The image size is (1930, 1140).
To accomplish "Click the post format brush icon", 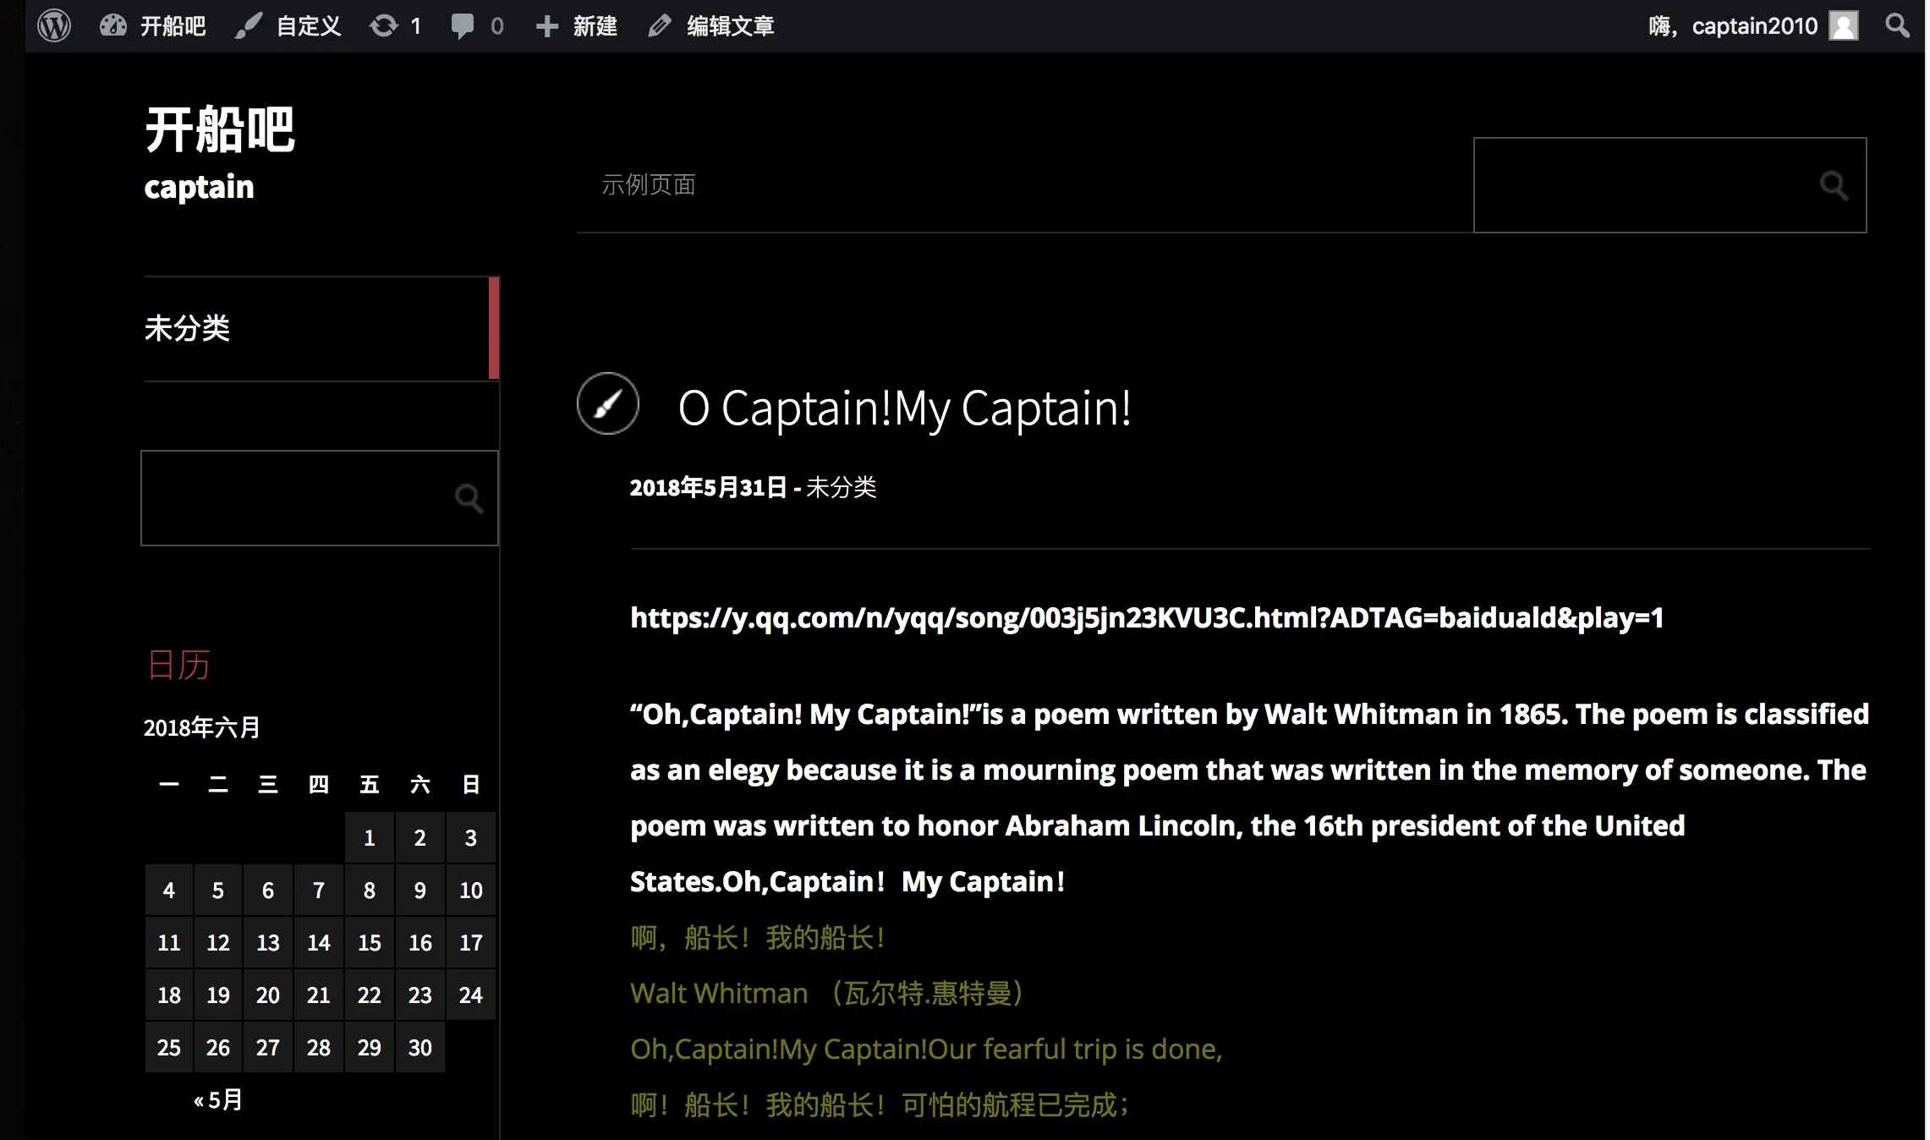I will 608,403.
